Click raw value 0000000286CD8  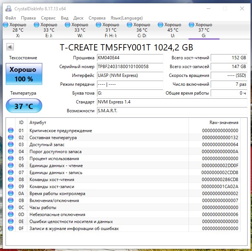(220, 179)
